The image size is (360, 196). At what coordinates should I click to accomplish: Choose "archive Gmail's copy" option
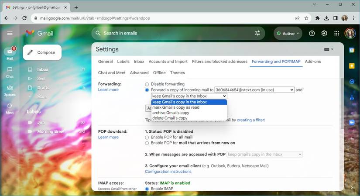(x=171, y=113)
